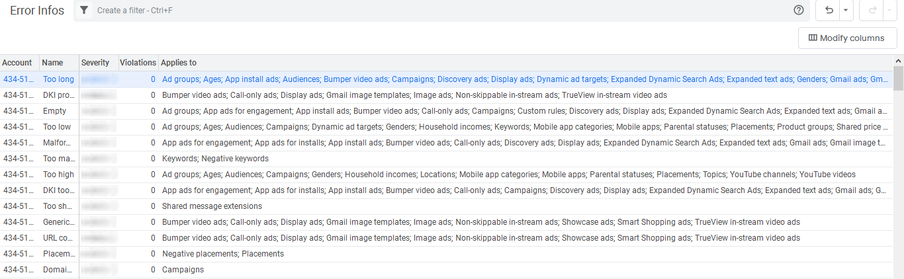Click the filter funnel icon
Screen dimensions: 904x279
[x=84, y=11]
